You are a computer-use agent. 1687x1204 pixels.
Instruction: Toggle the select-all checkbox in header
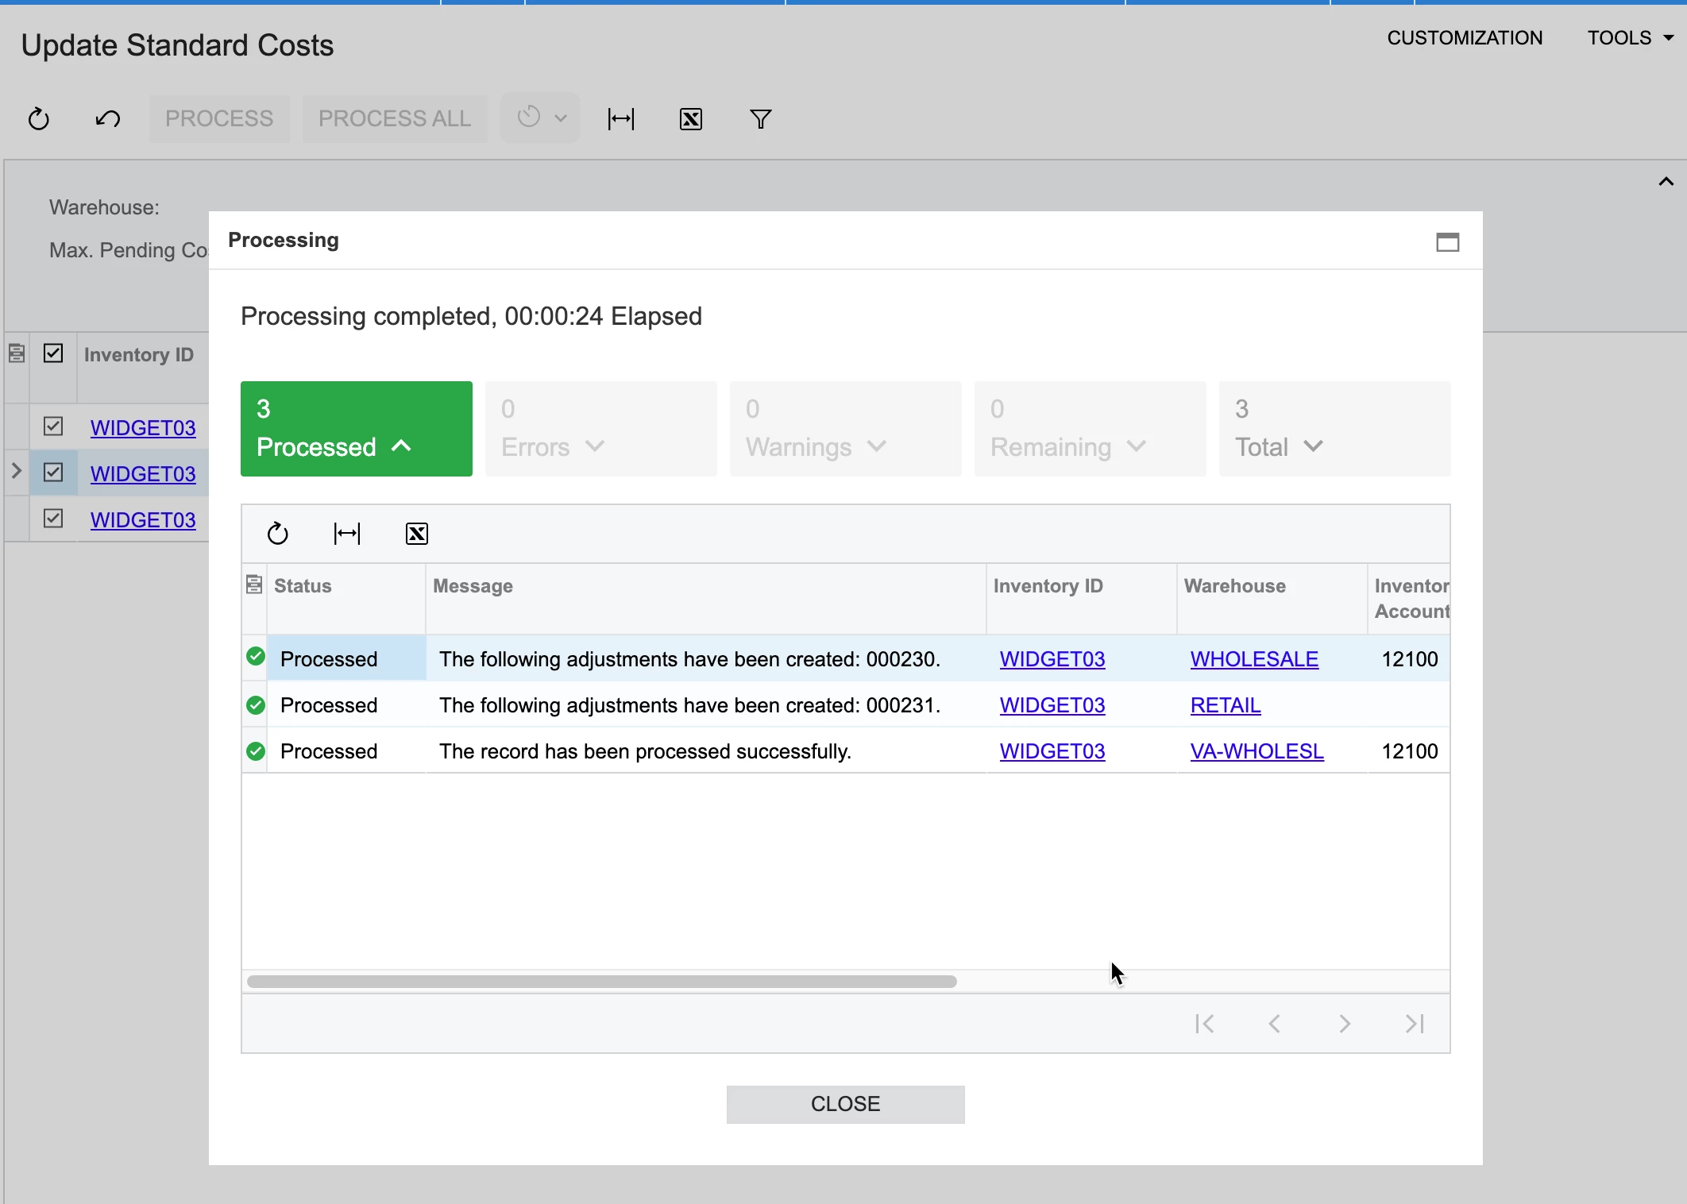(53, 353)
